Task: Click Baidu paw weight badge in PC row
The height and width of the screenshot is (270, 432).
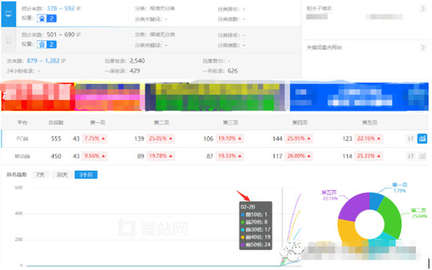Action: click(x=47, y=19)
